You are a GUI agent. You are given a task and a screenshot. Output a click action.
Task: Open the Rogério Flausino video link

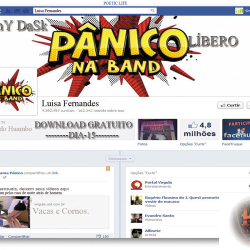[182, 199]
